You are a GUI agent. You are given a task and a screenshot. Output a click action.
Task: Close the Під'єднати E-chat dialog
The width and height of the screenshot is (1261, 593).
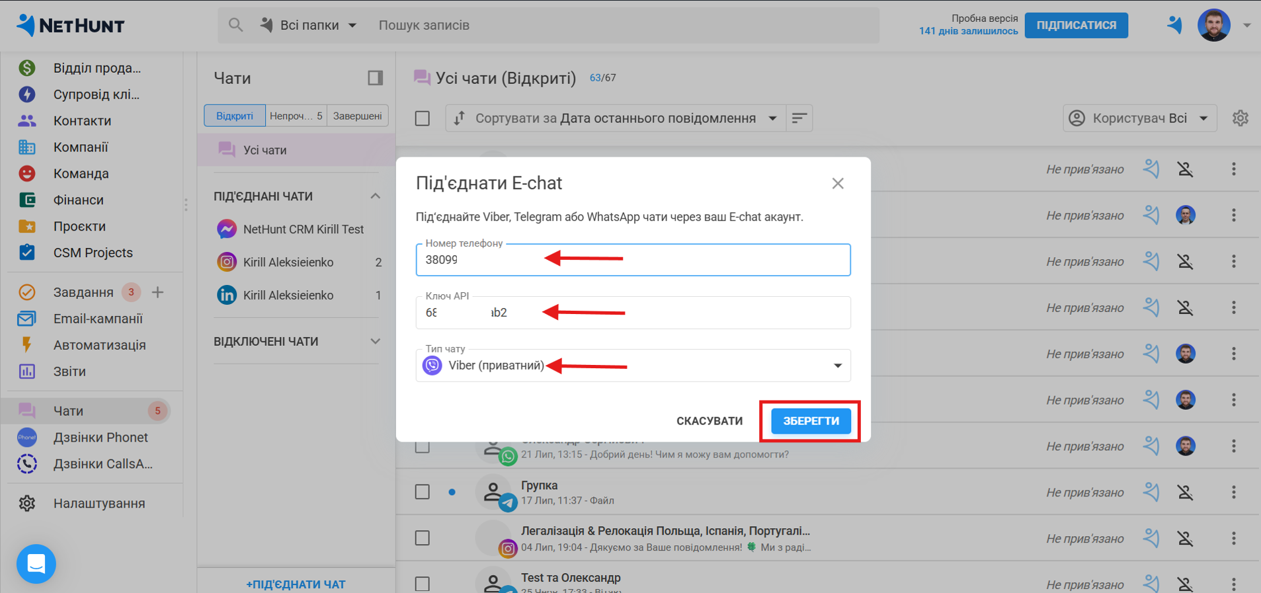pos(838,184)
